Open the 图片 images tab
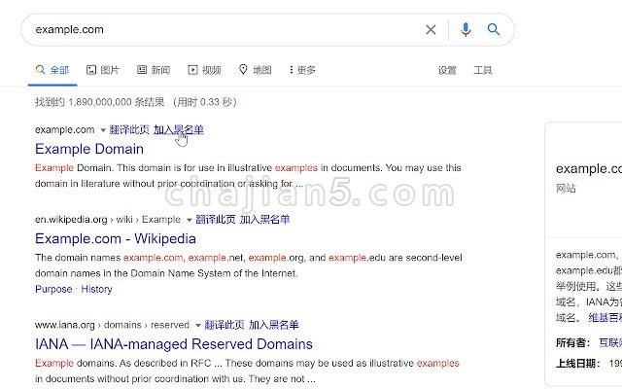The image size is (622, 389). 103,70
